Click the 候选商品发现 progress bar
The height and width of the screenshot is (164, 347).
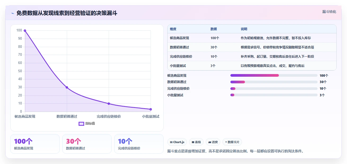coord(274,75)
